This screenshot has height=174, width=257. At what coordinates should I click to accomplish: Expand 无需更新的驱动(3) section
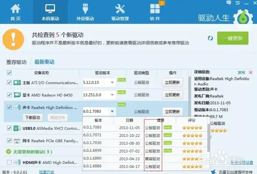coord(29,152)
